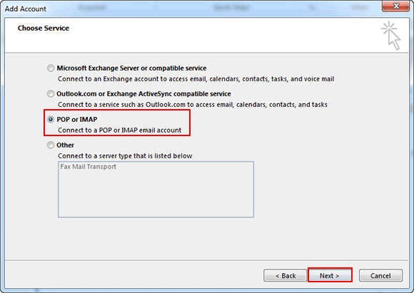The width and height of the screenshot is (414, 293).
Task: Click 'Connect to a server type that is listed below'
Action: 125,156
